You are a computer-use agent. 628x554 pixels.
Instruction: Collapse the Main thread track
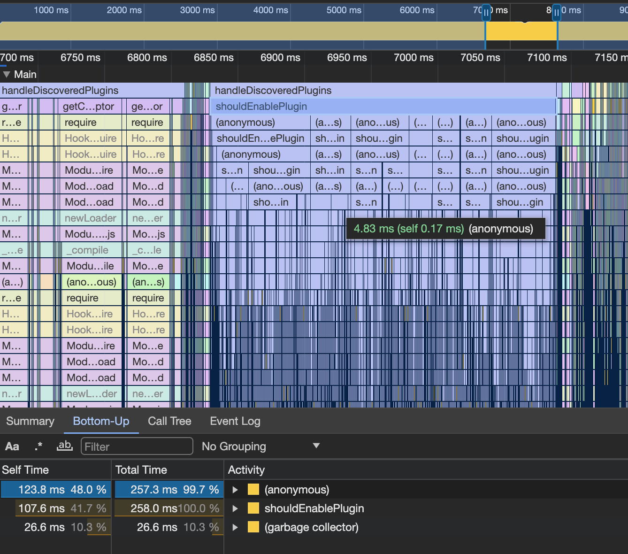click(7, 74)
